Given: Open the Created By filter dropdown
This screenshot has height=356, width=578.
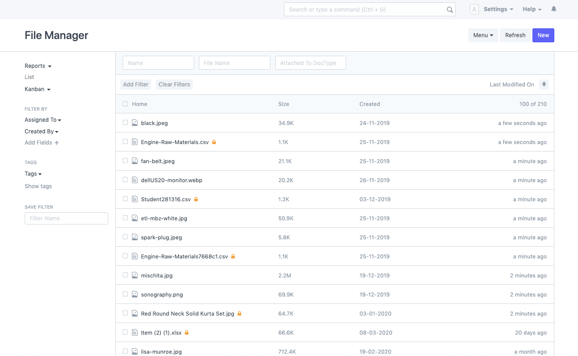Looking at the screenshot, I should click(x=41, y=132).
